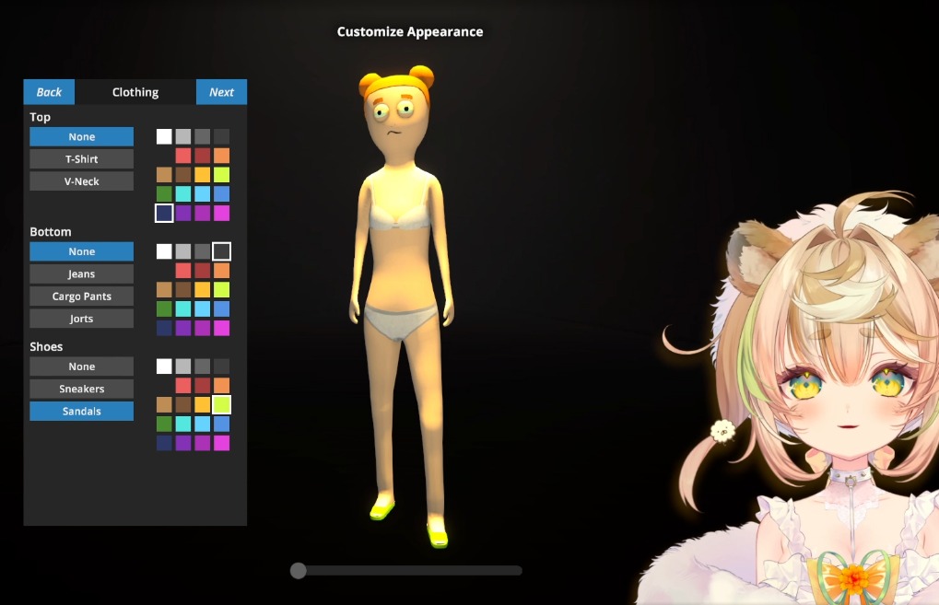Pick the selected navy swatch for Top
This screenshot has width=939, height=605.
pyautogui.click(x=164, y=213)
